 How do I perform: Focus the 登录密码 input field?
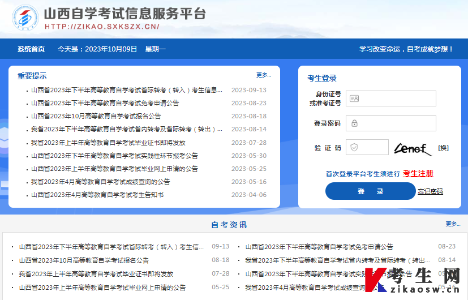(396, 123)
